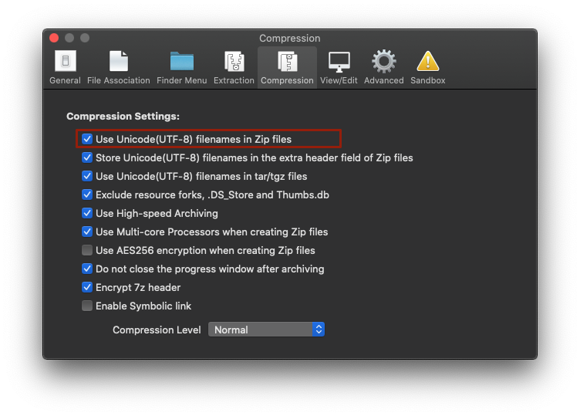Select the Compression toolbar icon
This screenshot has height=416, width=580.
point(287,67)
